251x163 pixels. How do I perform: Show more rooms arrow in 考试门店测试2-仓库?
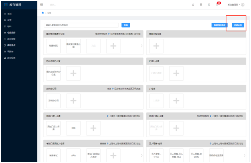[x=142, y=155]
